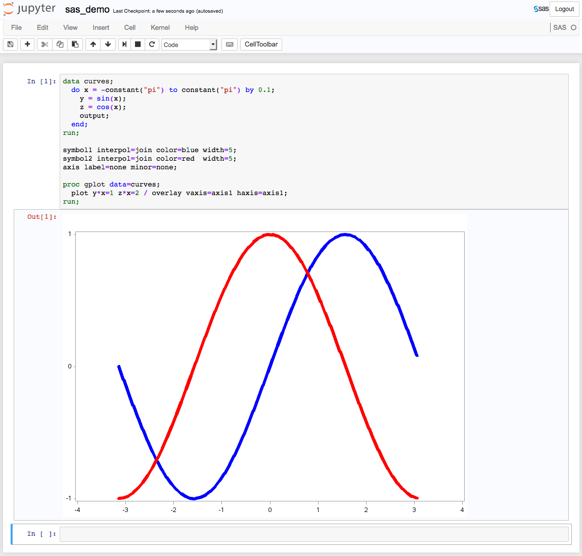Image resolution: width=582 pixels, height=556 pixels.
Task: Paste cell below using the clipboard icon
Action: (x=75, y=44)
